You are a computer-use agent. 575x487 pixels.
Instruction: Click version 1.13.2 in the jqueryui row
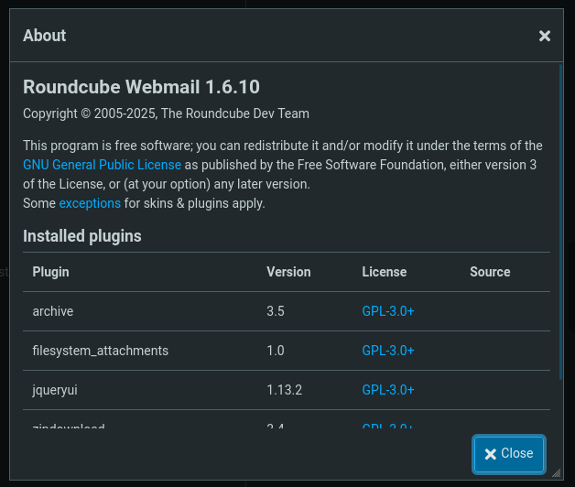tap(285, 390)
